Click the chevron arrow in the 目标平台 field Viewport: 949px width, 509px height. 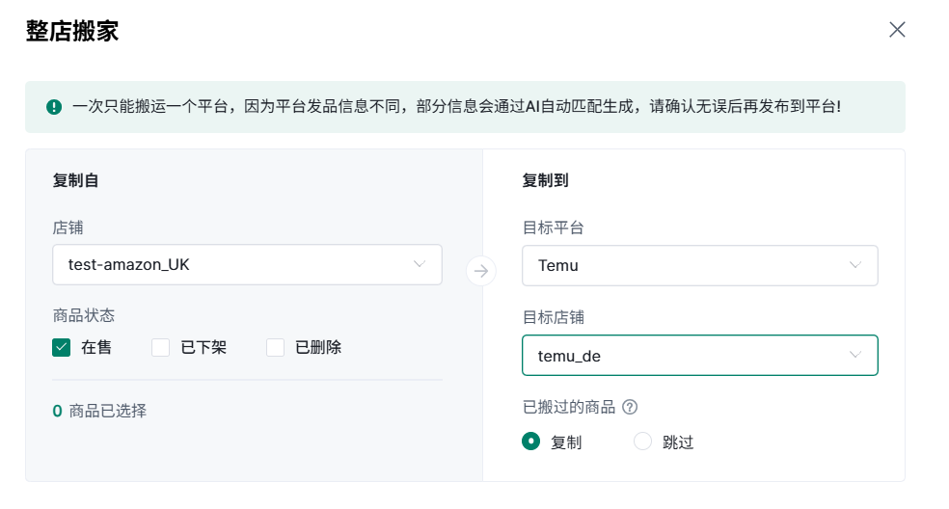coord(854,265)
